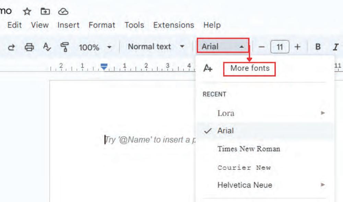343x202 pixels.
Task: View cloud save status icon
Action: [x=63, y=11]
